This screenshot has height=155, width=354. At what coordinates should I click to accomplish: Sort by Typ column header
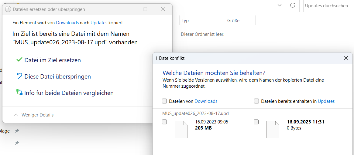click(202, 21)
